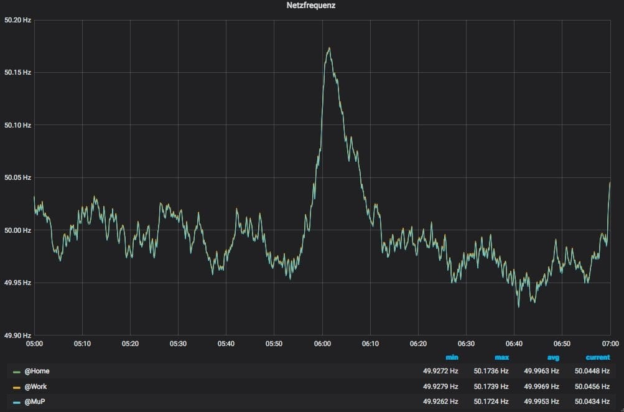Sort legend by the avg column header
Screen dimensions: 624x412
point(552,357)
